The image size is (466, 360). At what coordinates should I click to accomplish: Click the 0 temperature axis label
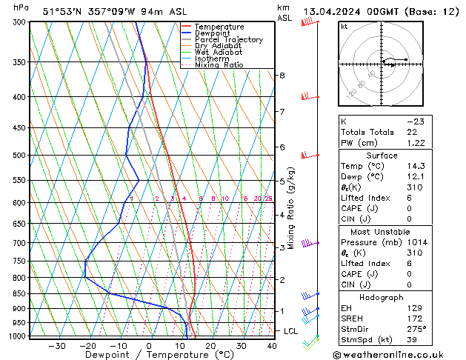[149, 346]
